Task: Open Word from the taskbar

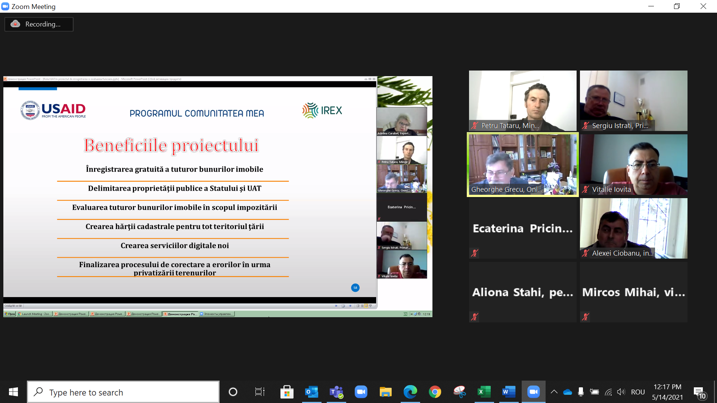Action: click(x=509, y=392)
